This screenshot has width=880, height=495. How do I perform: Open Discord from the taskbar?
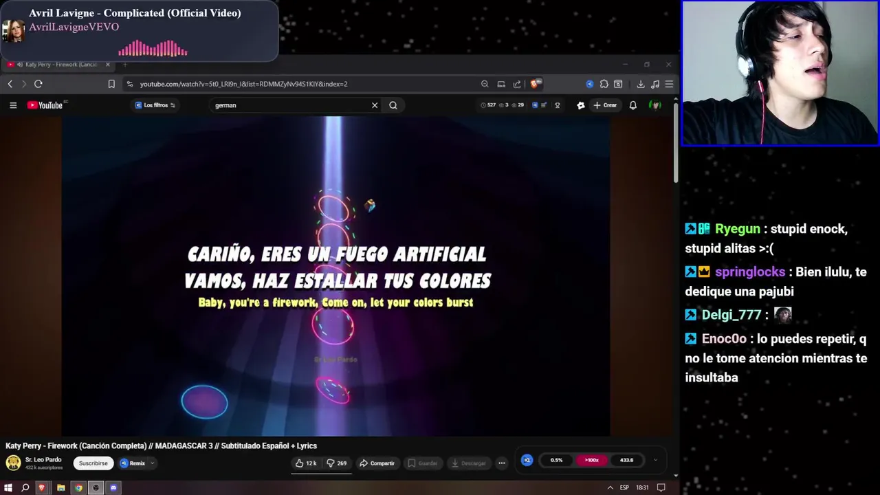click(114, 487)
